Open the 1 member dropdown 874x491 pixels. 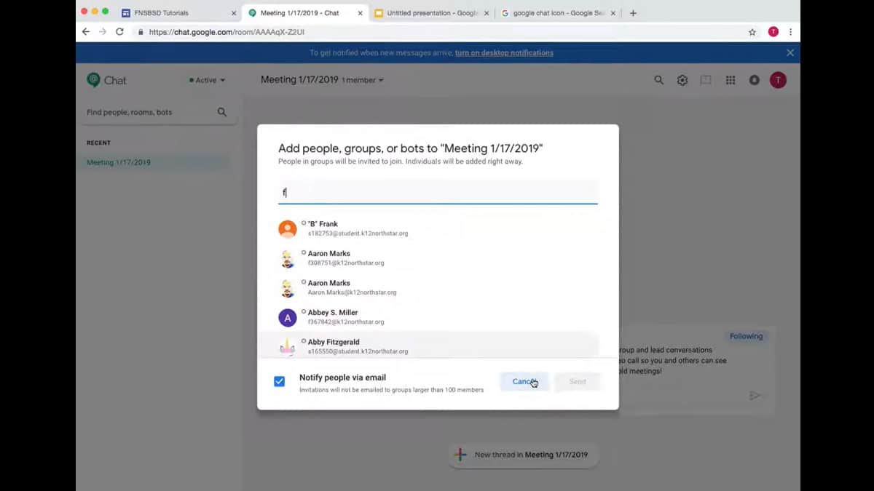click(363, 80)
